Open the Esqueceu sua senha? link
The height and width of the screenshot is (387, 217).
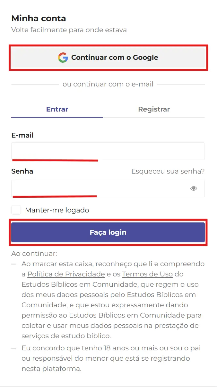pos(168,171)
